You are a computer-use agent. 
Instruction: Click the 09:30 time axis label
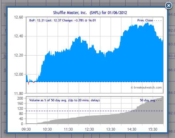coord(26,129)
